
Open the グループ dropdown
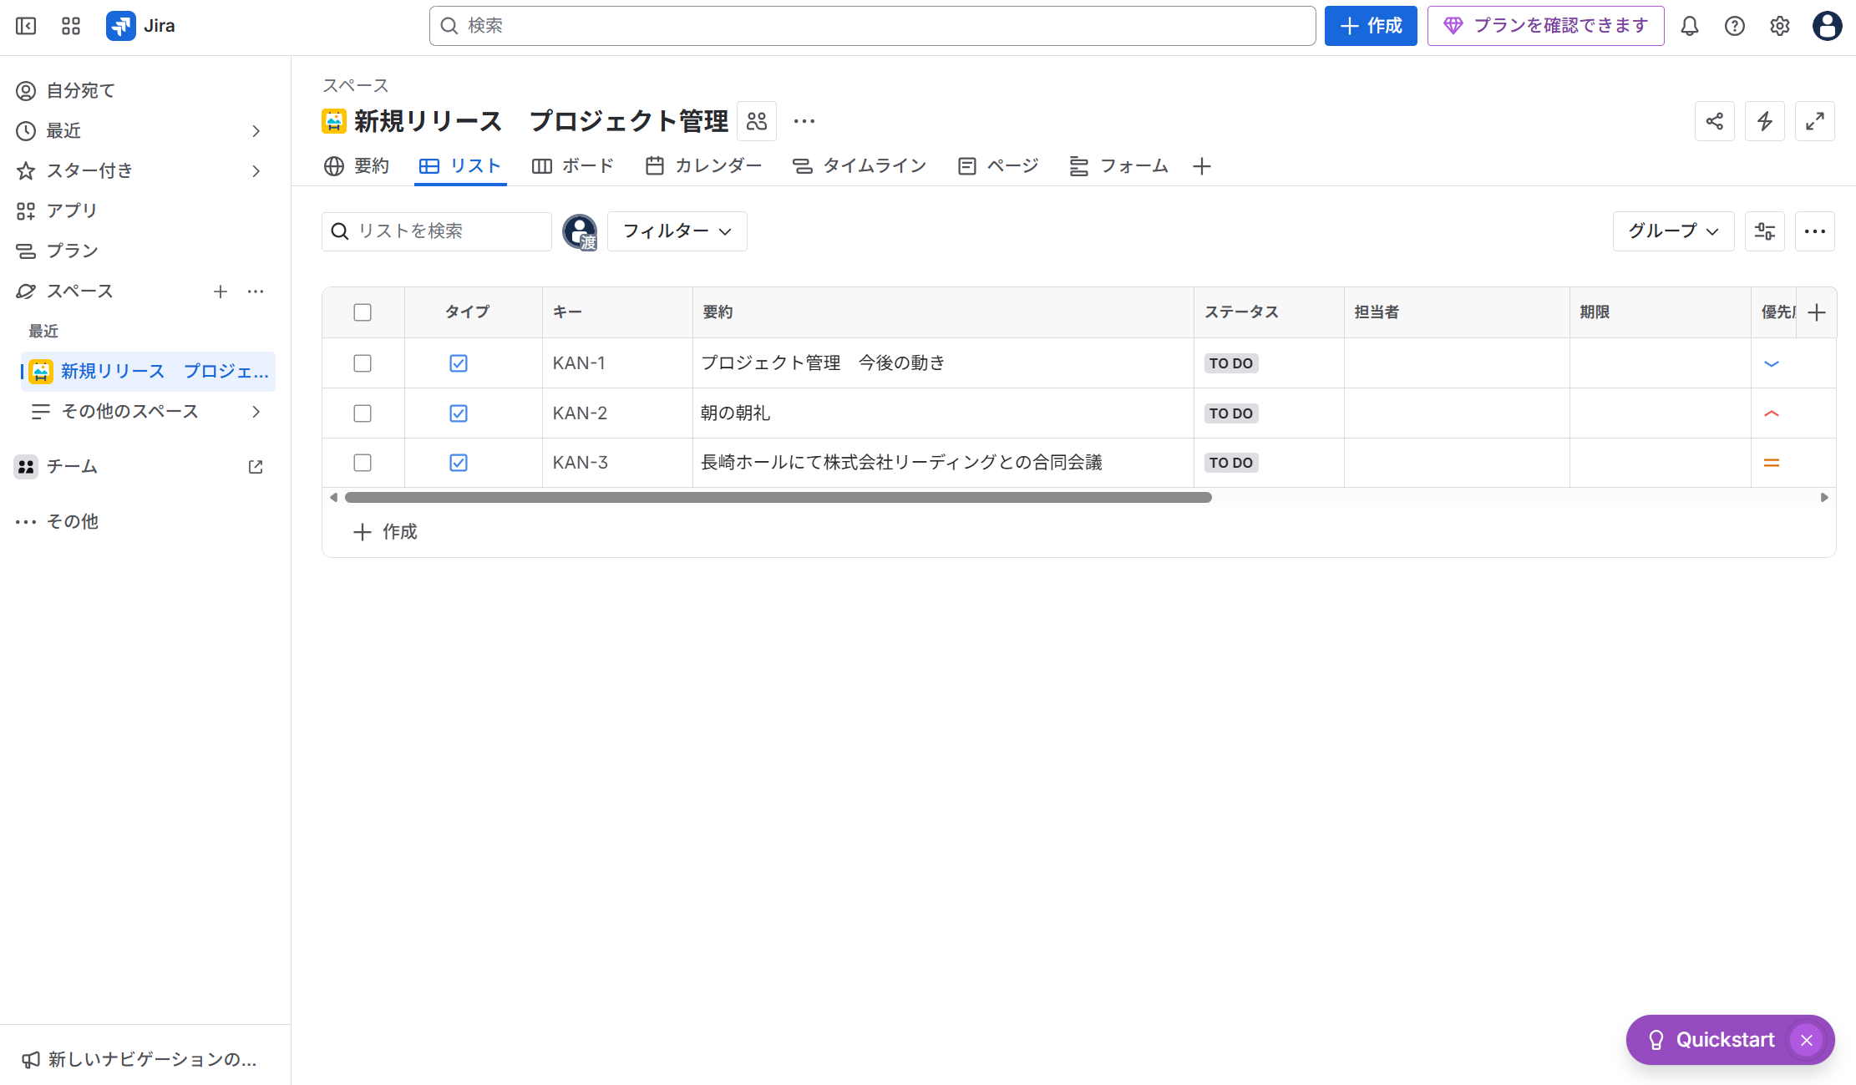coord(1673,231)
